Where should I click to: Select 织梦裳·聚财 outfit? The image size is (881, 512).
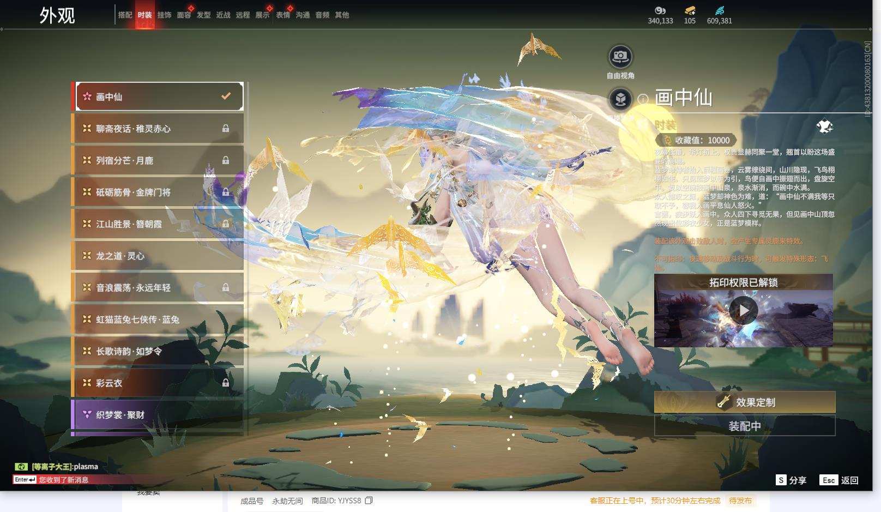click(158, 415)
